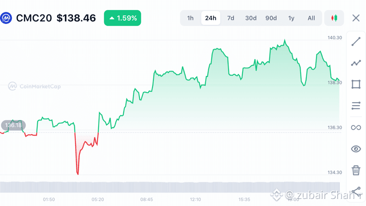Select the rectangle shape drawing tool
Image resolution: width=366 pixels, height=206 pixels.
pos(356,84)
